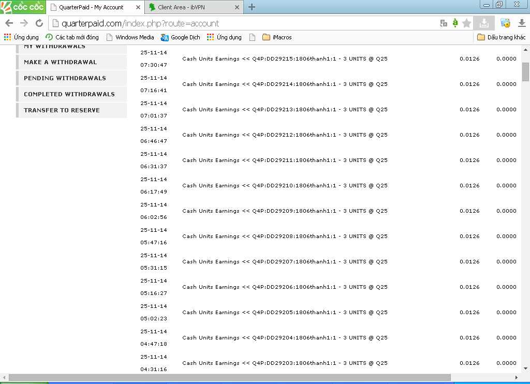Click the 0.0000 value in DD29209 row

point(506,211)
